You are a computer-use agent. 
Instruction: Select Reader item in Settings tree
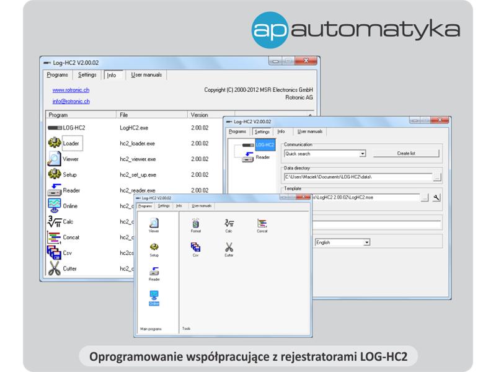[x=263, y=157]
